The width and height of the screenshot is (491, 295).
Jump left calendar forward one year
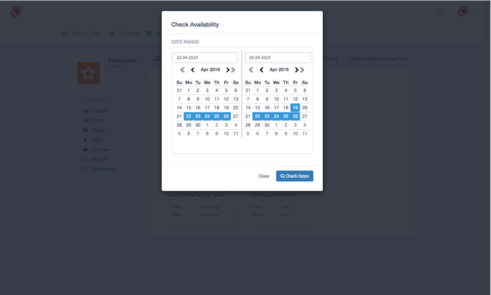pos(233,69)
